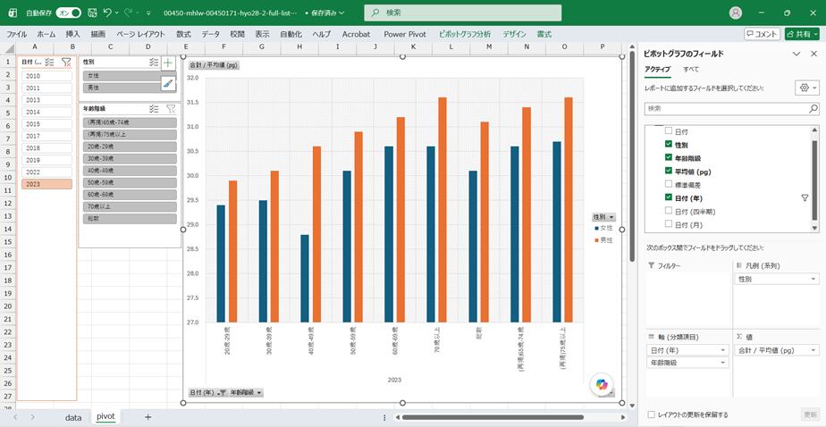Switch to the デザイン ribbon tab
Viewport: 826px width, 427px height.
(x=514, y=34)
